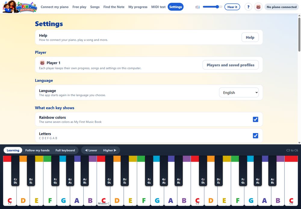The image size is (301, 209).
Task: Click the Player 1 name text
Action: (x=53, y=63)
